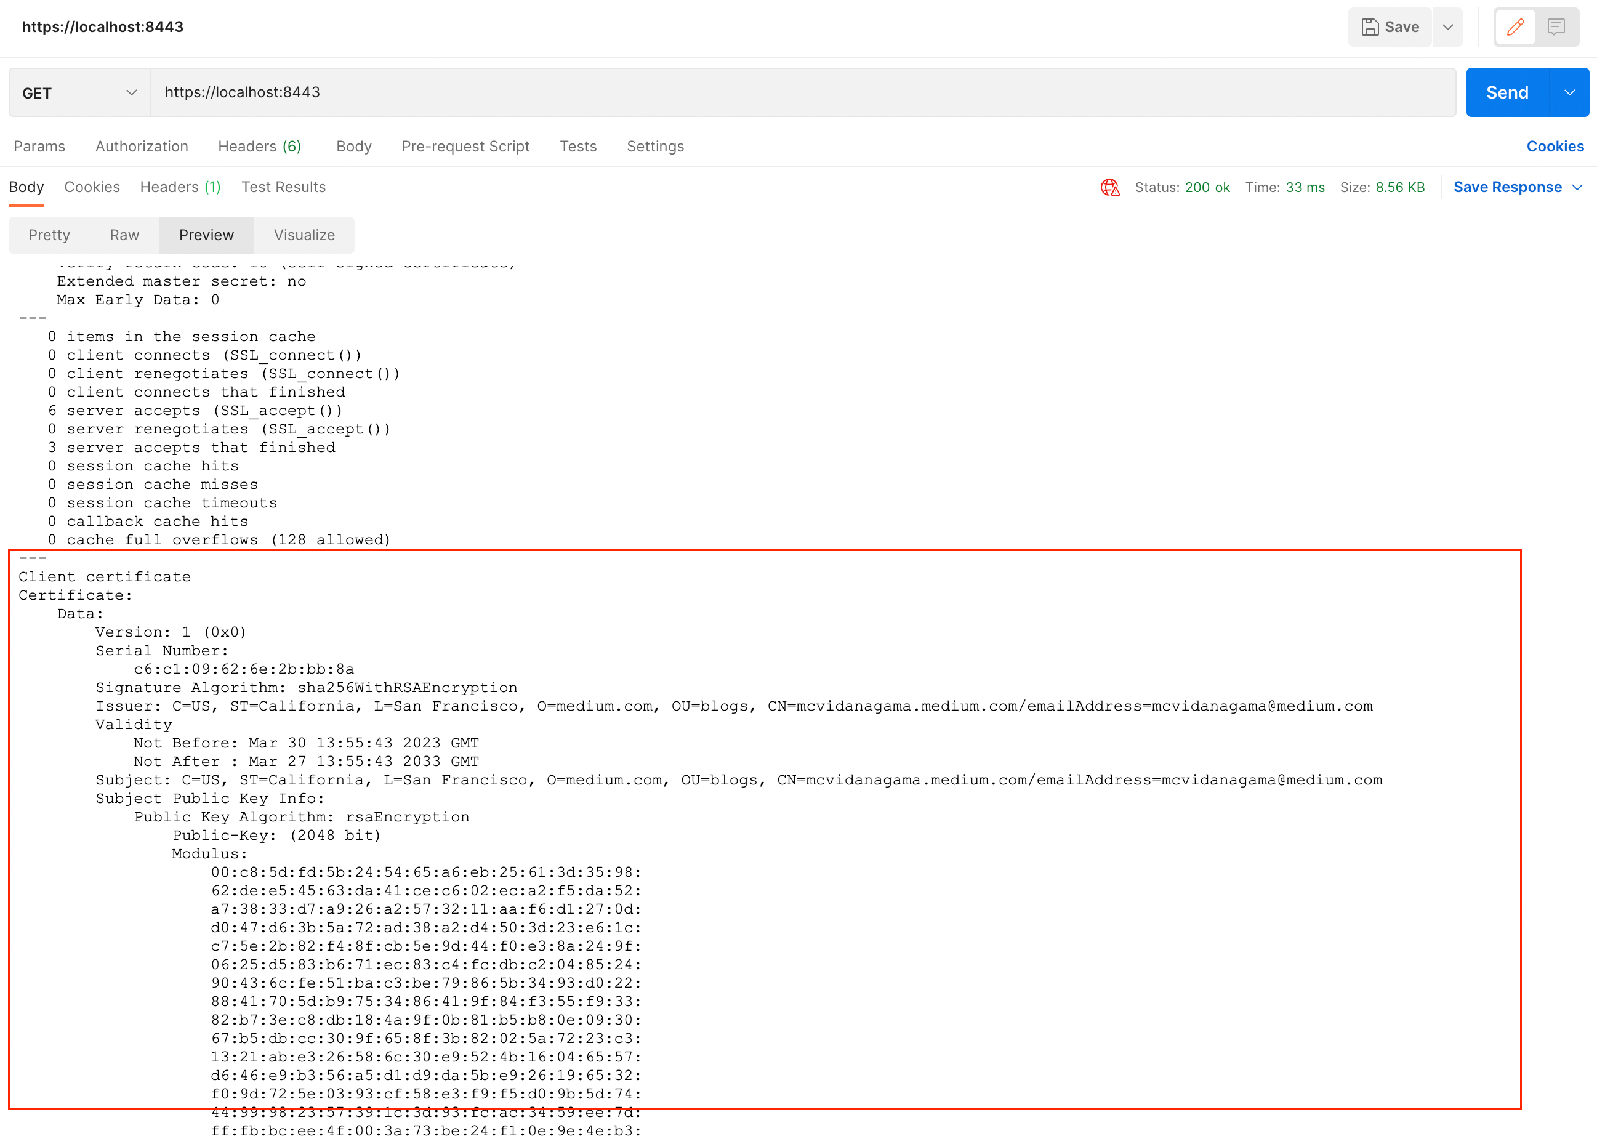Screen dimensions: 1597x1144
Task: Go to the Tests tab
Action: pos(577,147)
